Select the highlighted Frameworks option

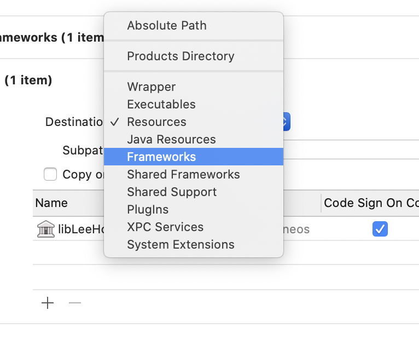pyautogui.click(x=161, y=157)
